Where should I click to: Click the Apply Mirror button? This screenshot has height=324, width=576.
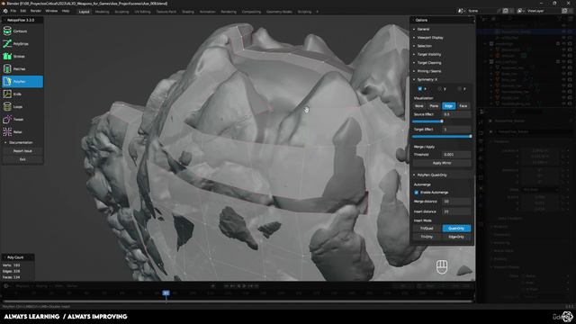point(442,163)
